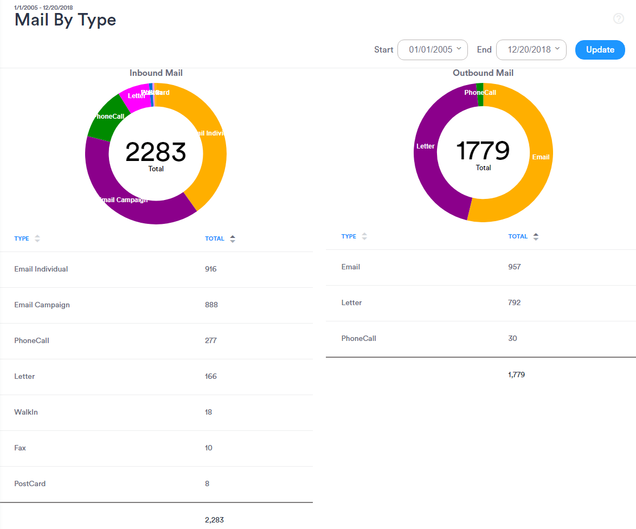
Task: Click the TYPE sort icon in Inbound table
Action: pyautogui.click(x=37, y=238)
